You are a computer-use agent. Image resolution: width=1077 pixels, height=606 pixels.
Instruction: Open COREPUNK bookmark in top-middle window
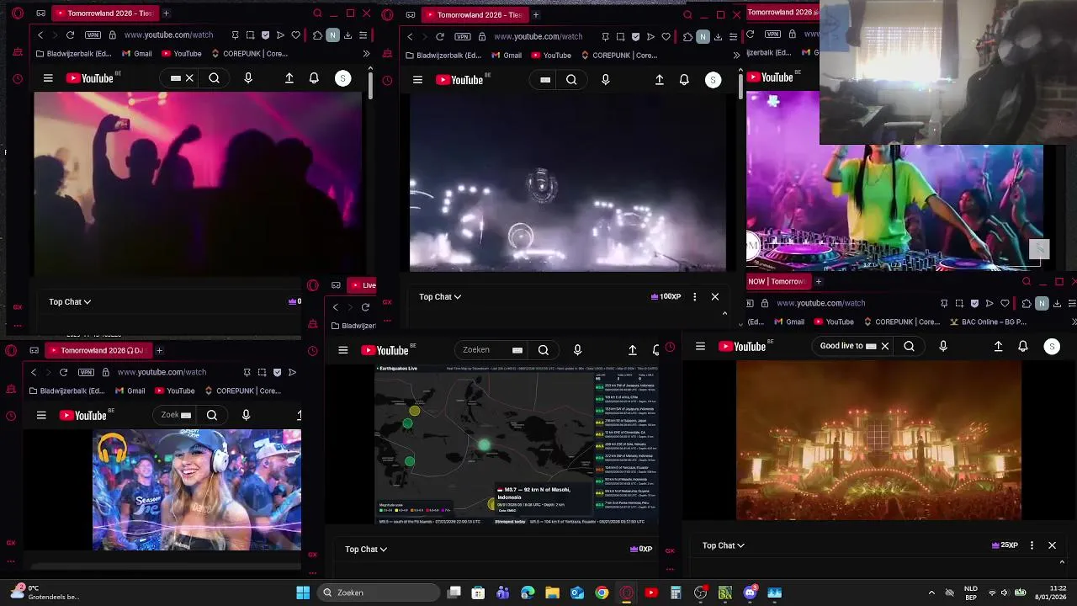tap(618, 56)
